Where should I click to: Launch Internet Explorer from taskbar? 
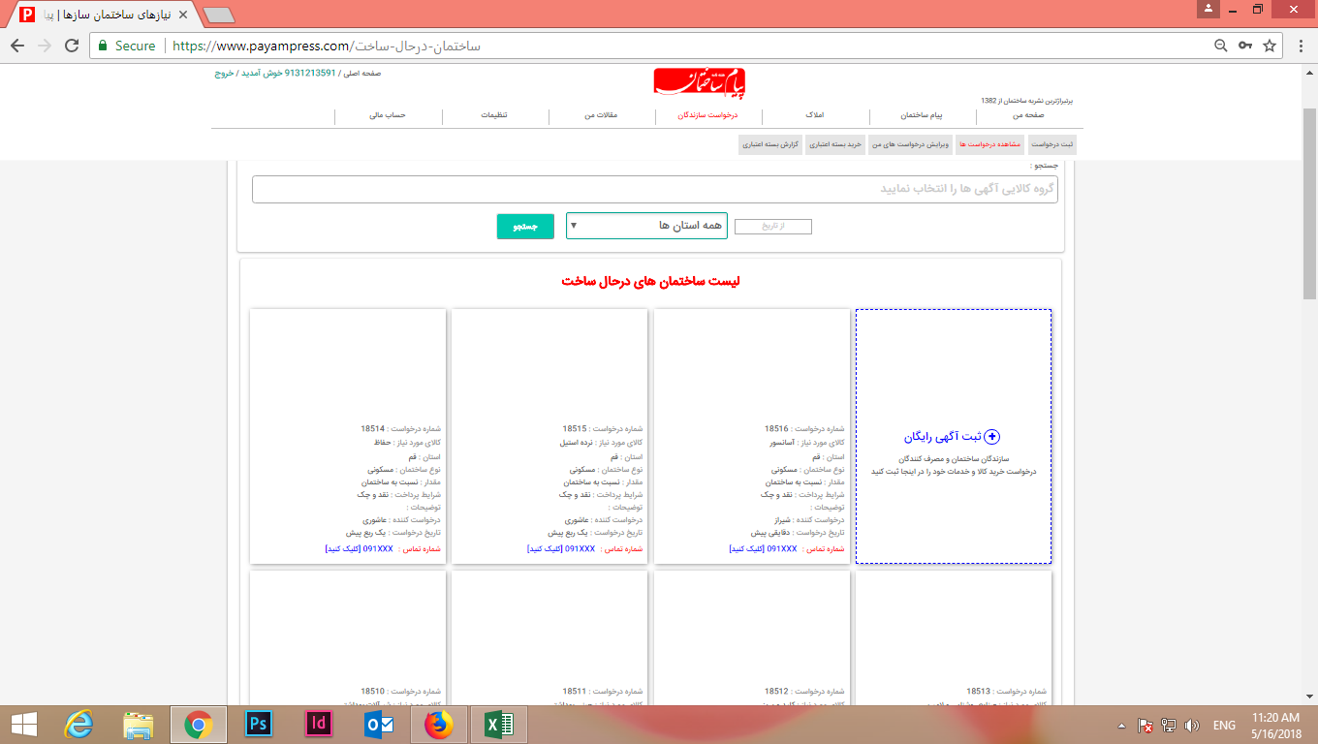(78, 724)
